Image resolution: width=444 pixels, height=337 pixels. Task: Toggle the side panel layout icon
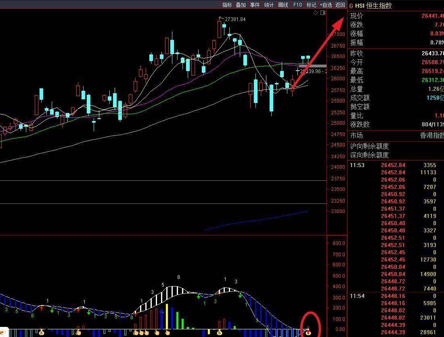pyautogui.click(x=323, y=13)
